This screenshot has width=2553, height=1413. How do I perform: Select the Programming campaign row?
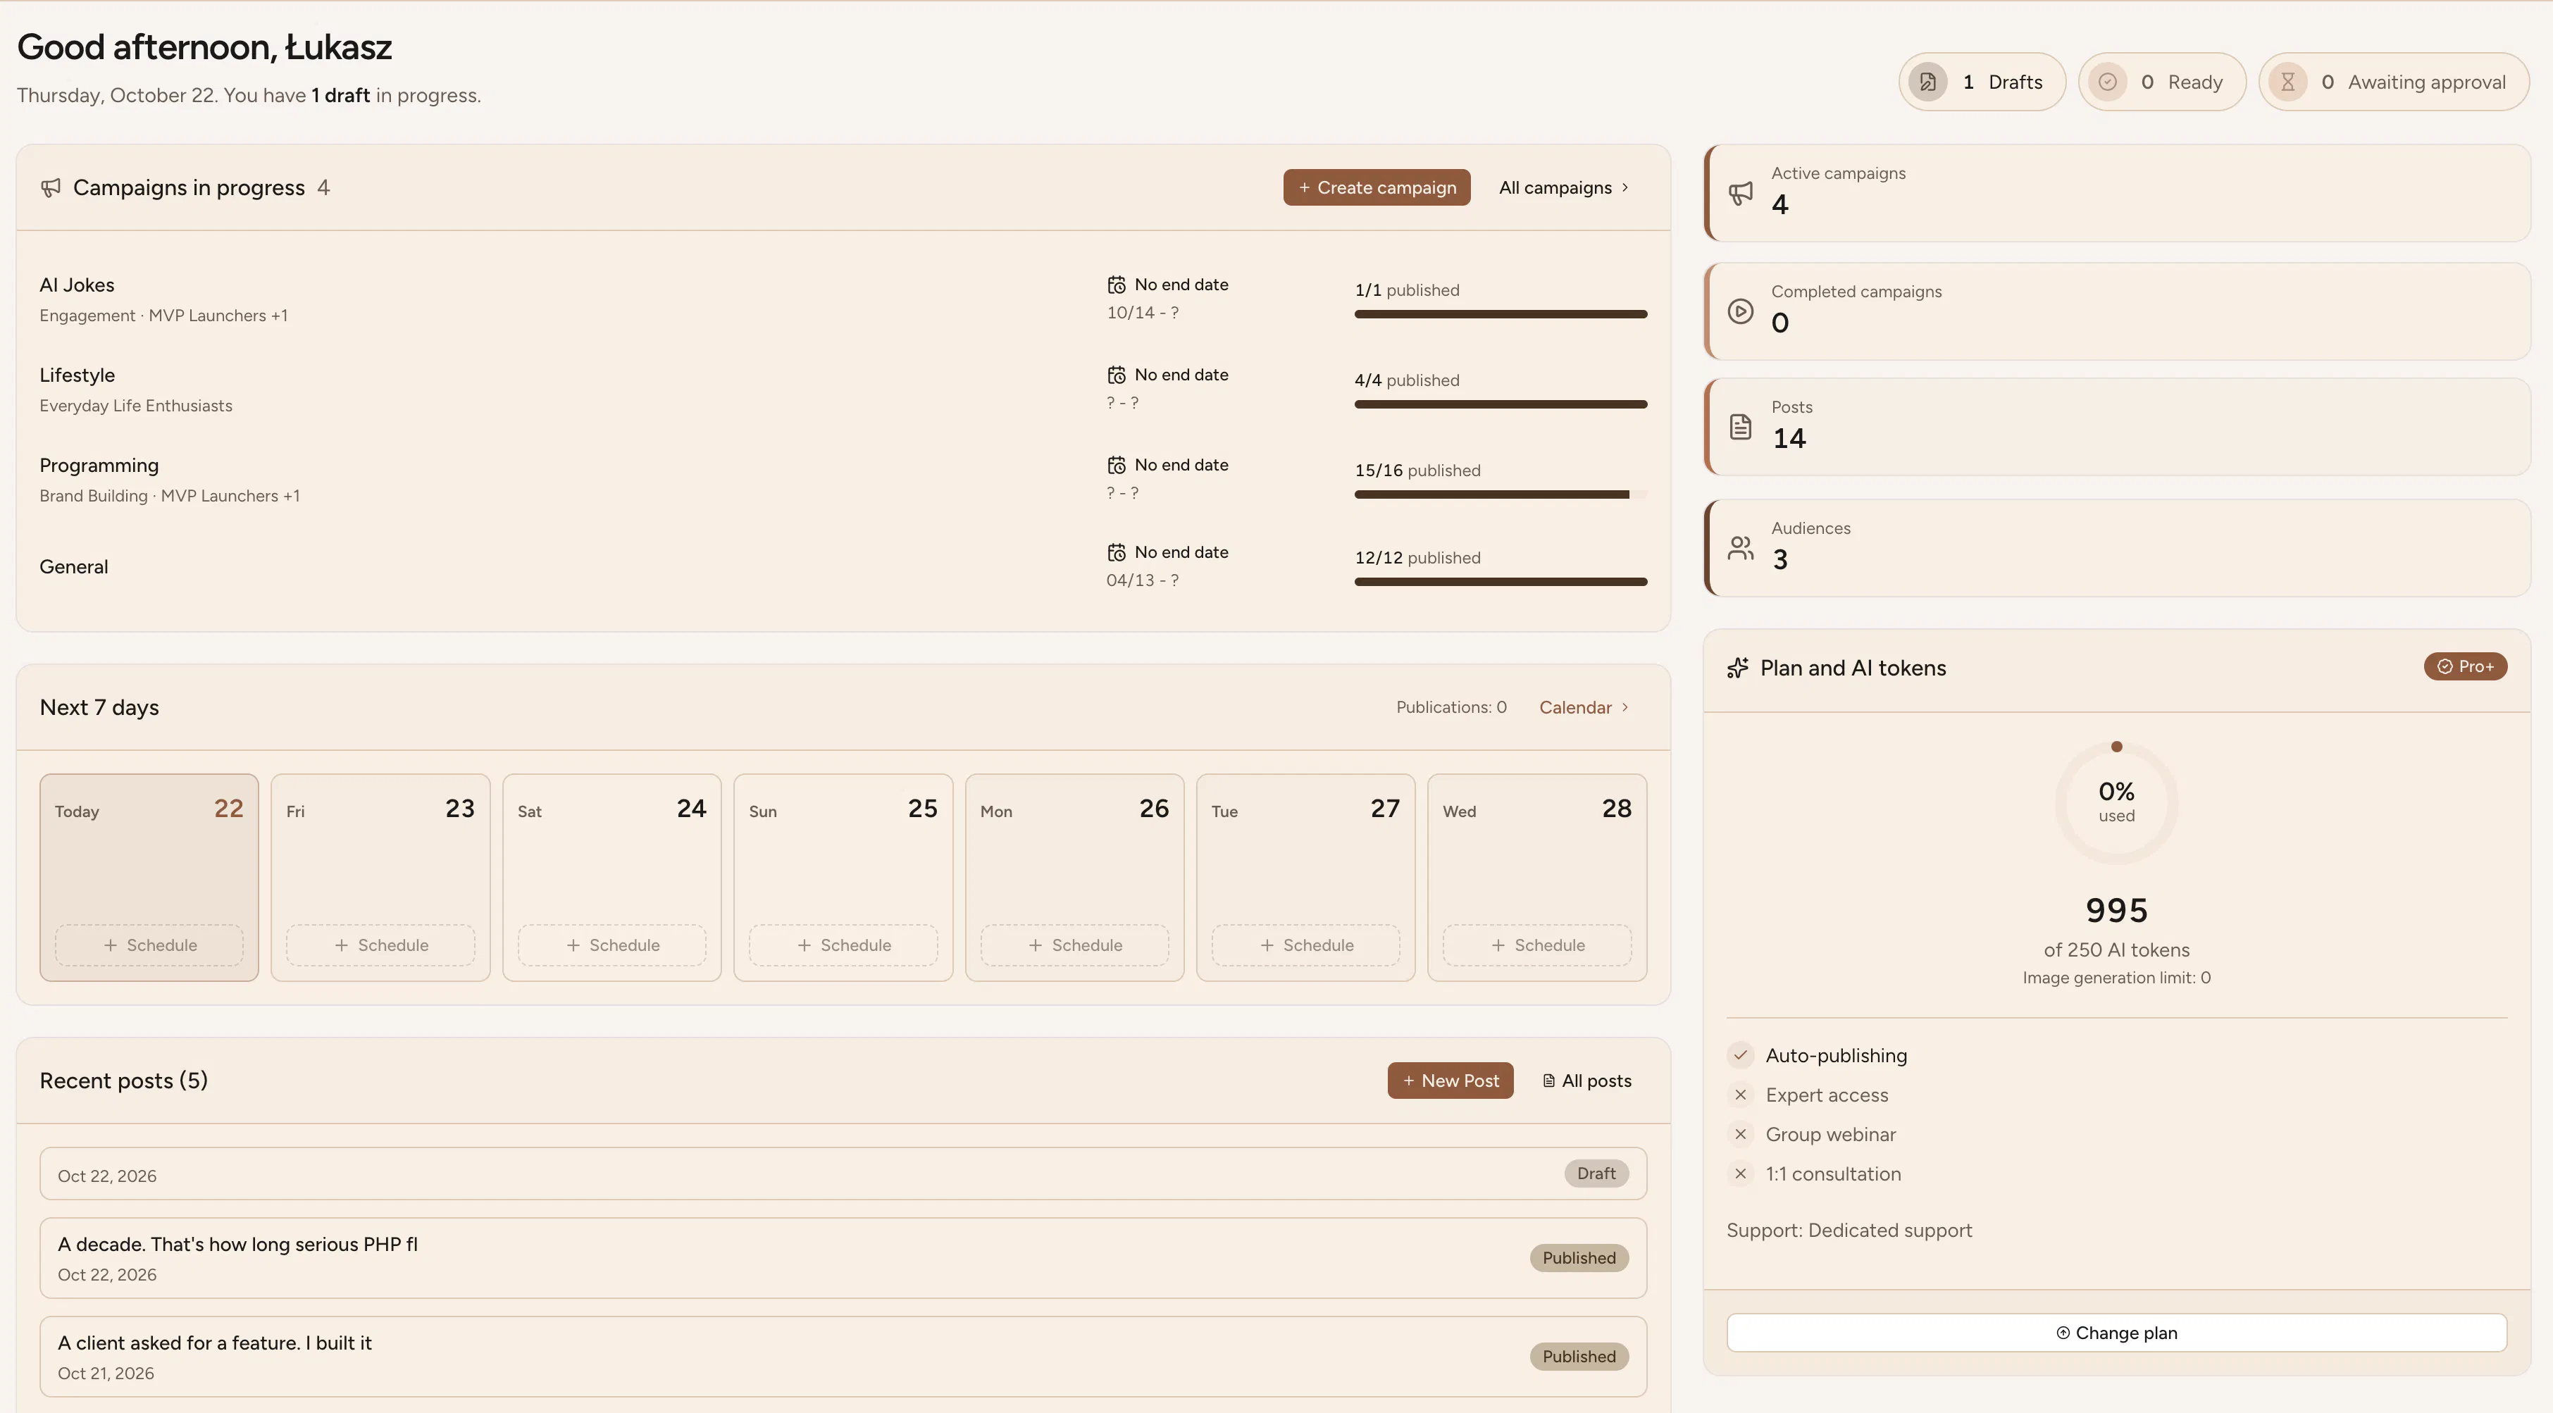coord(843,480)
